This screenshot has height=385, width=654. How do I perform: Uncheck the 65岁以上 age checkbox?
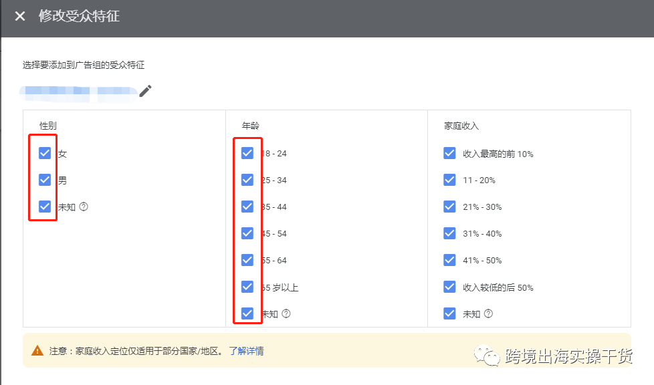click(247, 287)
